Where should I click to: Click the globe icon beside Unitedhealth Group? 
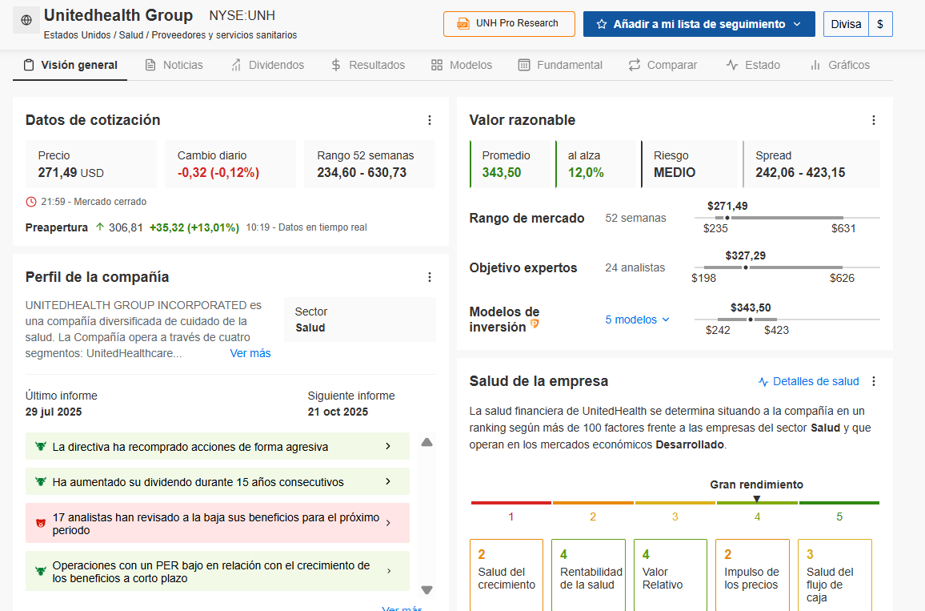click(26, 20)
